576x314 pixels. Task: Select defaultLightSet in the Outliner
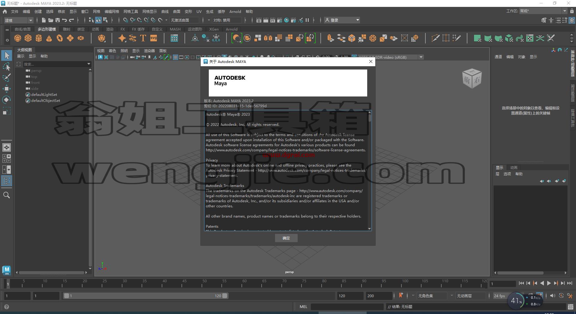tap(44, 94)
